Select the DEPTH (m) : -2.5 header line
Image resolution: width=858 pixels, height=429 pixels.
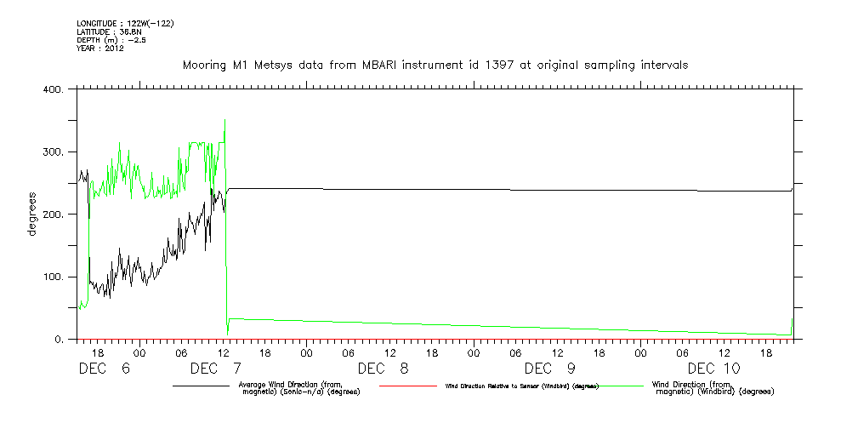[x=111, y=40]
